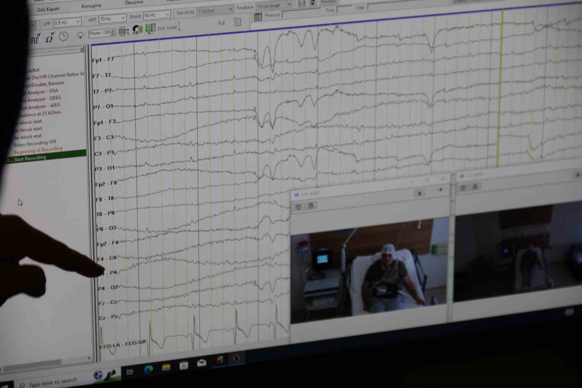
Task: Open the Mail app from the taskbar
Action: pos(202,363)
